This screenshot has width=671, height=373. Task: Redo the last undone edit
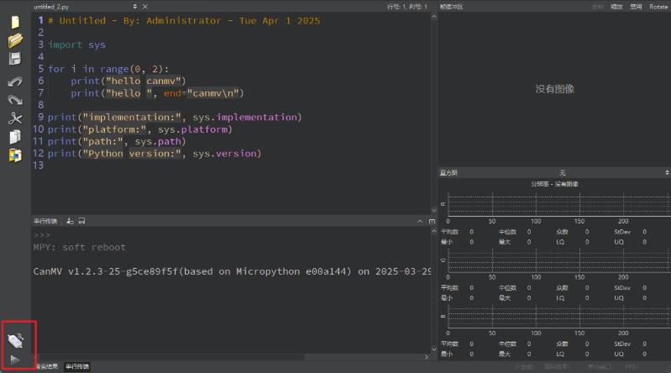[x=15, y=100]
